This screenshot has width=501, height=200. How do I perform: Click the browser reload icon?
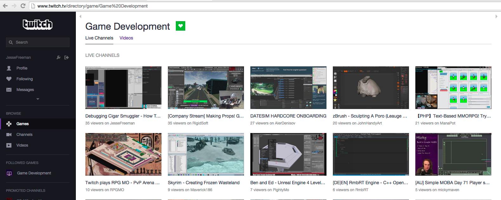[x=23, y=6]
